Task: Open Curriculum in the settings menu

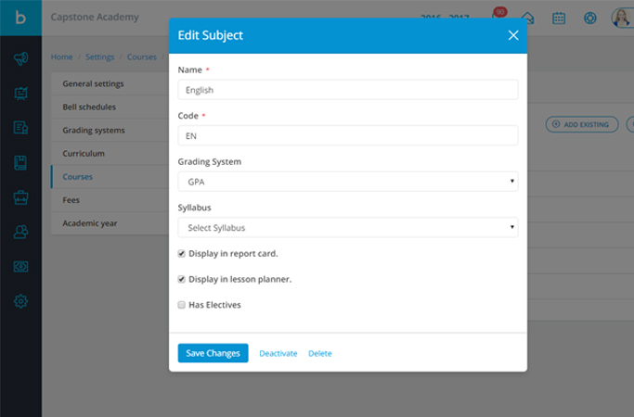Action: pos(110,154)
